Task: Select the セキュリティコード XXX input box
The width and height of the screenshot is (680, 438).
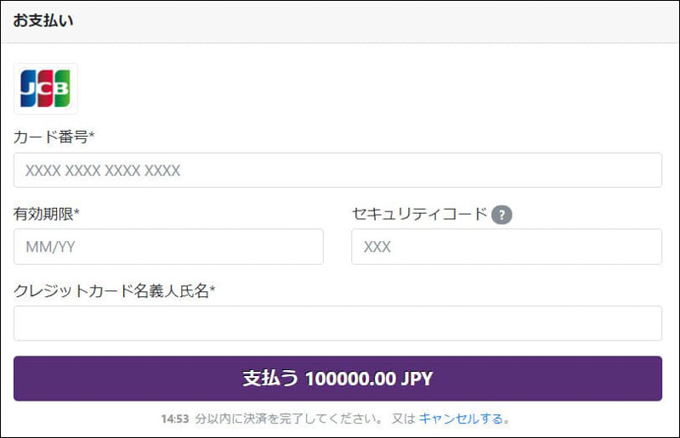Action: coord(506,247)
